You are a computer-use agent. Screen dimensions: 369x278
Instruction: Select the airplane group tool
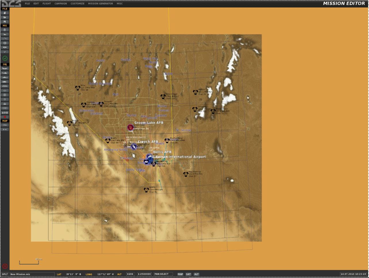point(5,68)
